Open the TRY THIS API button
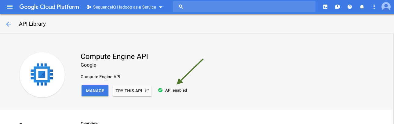This screenshot has height=124, width=394. (x=132, y=91)
